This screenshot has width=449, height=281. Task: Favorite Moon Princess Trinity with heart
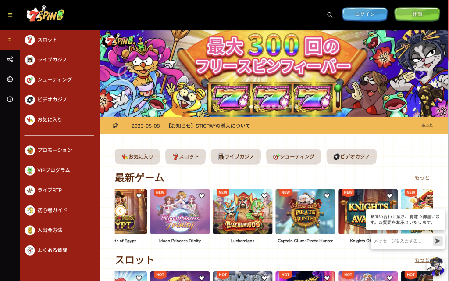(202, 196)
